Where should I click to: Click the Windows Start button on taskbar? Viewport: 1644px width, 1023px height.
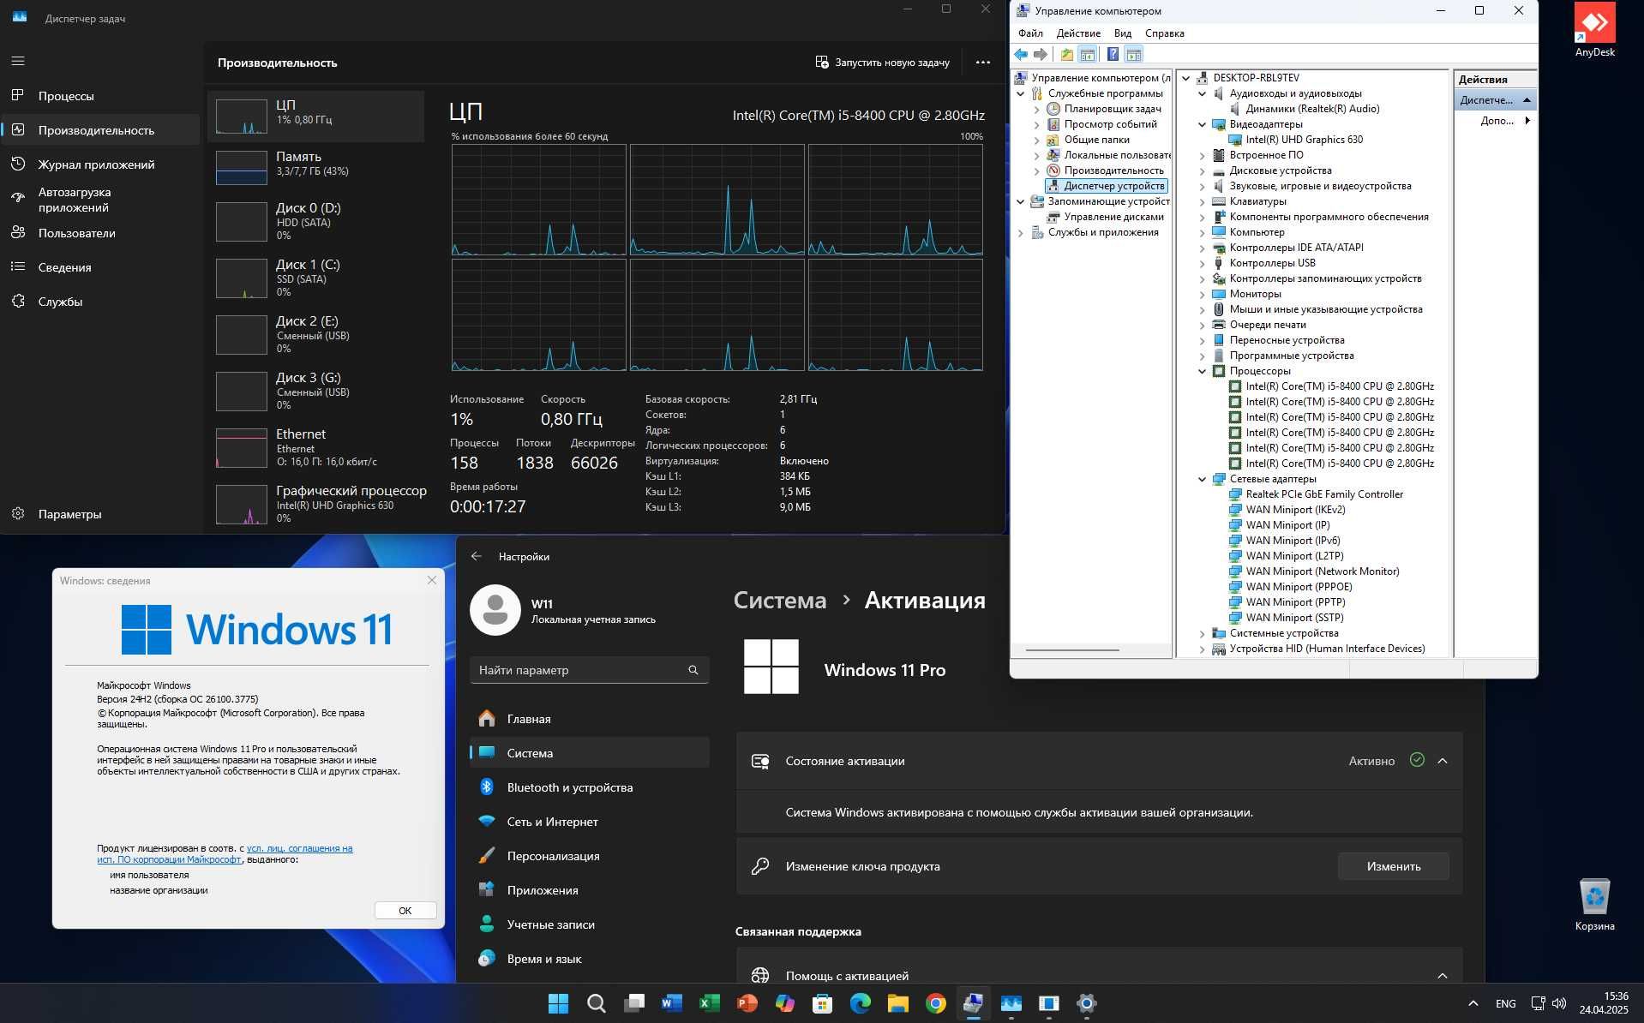click(x=558, y=1003)
